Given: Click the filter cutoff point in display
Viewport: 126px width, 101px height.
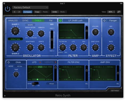Looking at the screenshot, I should [71, 30].
